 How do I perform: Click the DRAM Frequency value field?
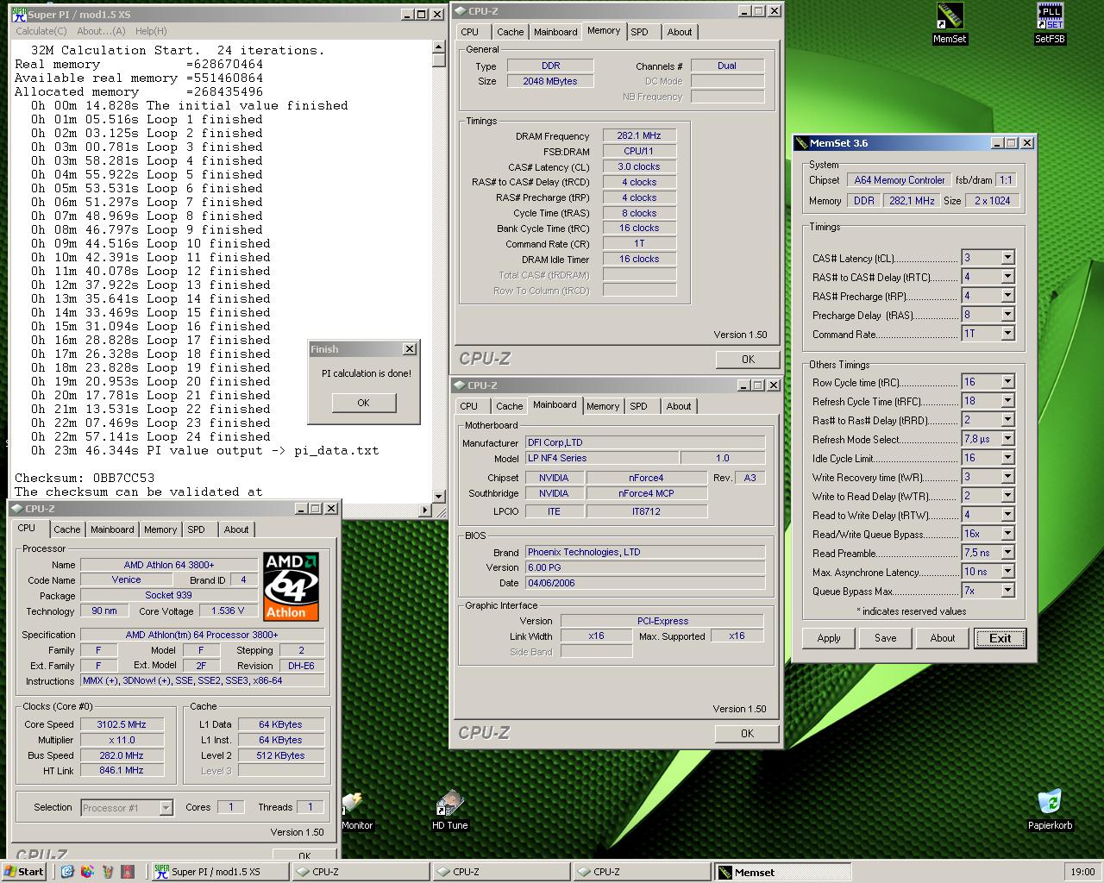point(639,136)
